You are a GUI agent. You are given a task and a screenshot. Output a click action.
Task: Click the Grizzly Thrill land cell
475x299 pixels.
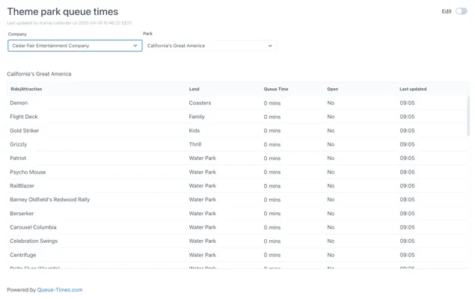[195, 144]
